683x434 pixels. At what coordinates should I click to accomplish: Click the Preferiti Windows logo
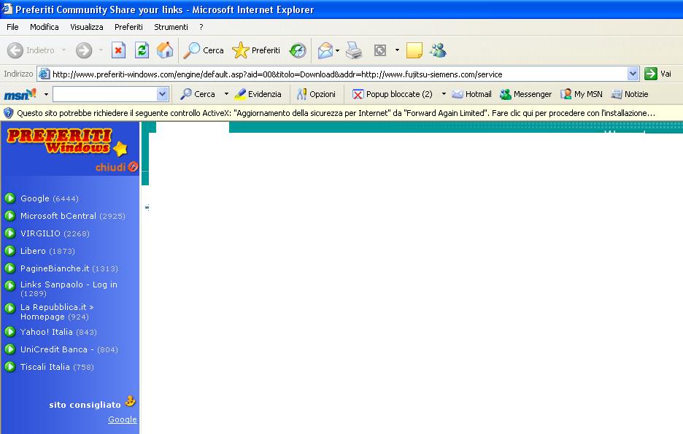click(67, 142)
